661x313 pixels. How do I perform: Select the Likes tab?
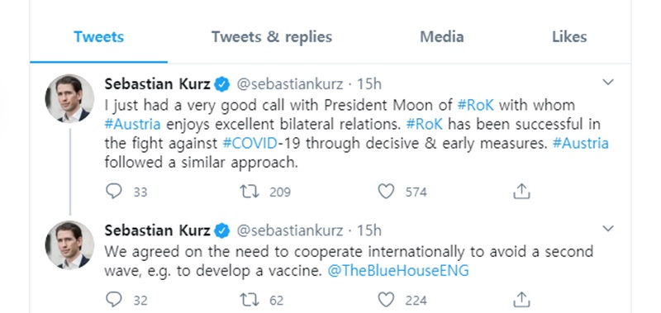[x=569, y=37]
